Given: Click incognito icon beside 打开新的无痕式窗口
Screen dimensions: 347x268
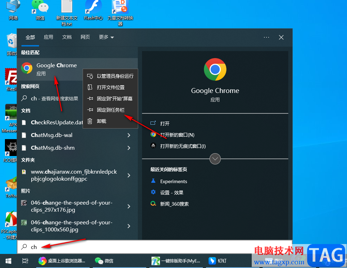Looking at the screenshot, I should pos(153,146).
